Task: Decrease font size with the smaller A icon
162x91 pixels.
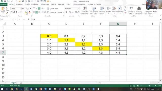Action: click(31, 9)
